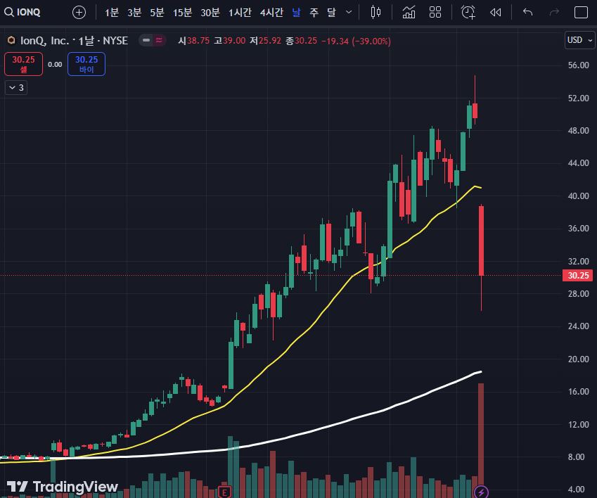Add a symbol to compare with plus icon

click(79, 13)
